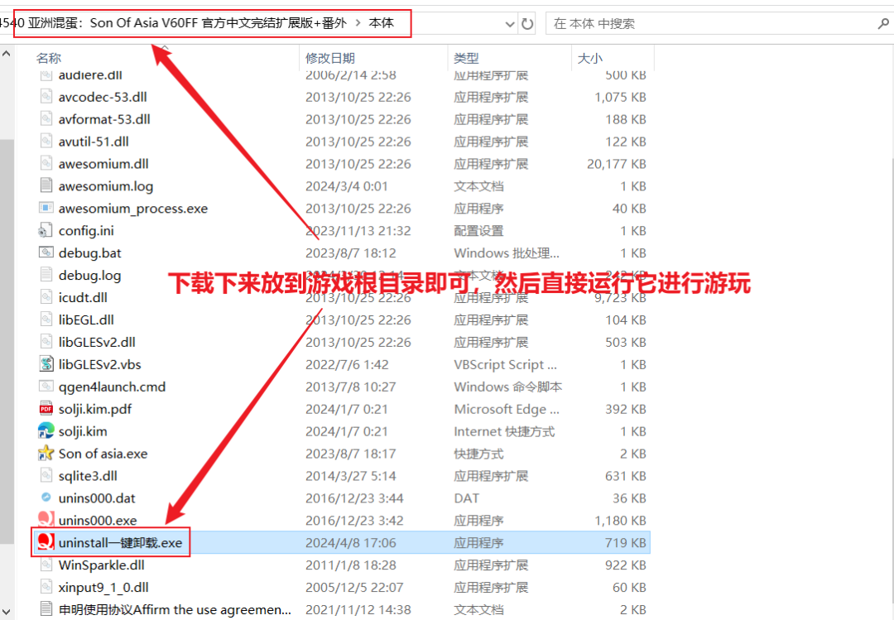This screenshot has height=620, width=894.
Task: Sort files by the 大小 column header
Action: 590,58
